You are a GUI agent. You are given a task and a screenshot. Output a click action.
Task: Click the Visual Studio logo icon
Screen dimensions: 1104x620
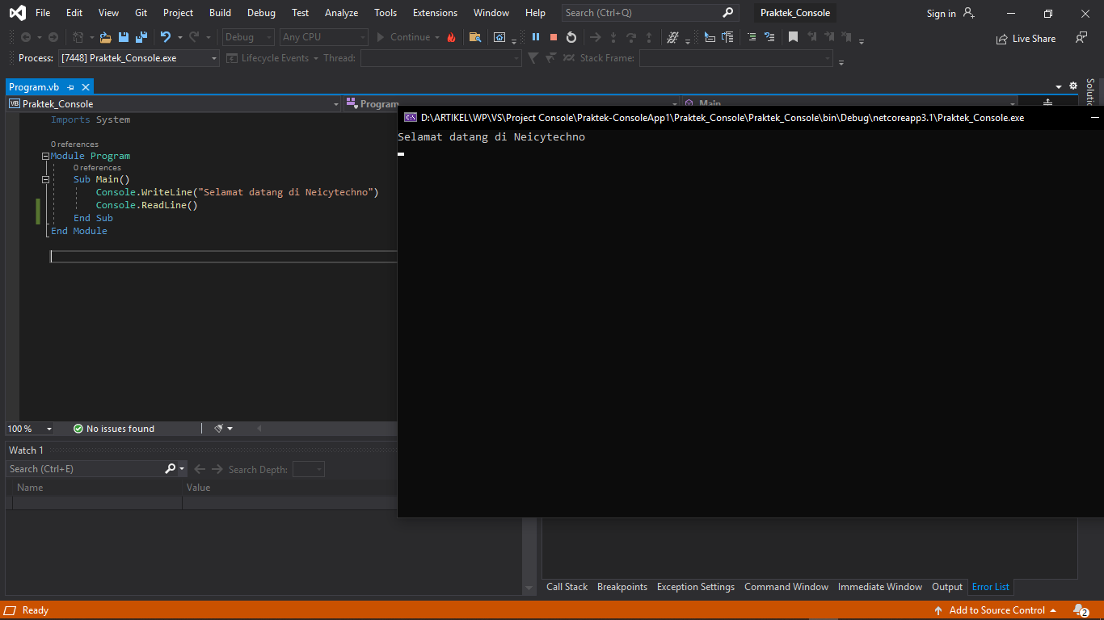16,13
